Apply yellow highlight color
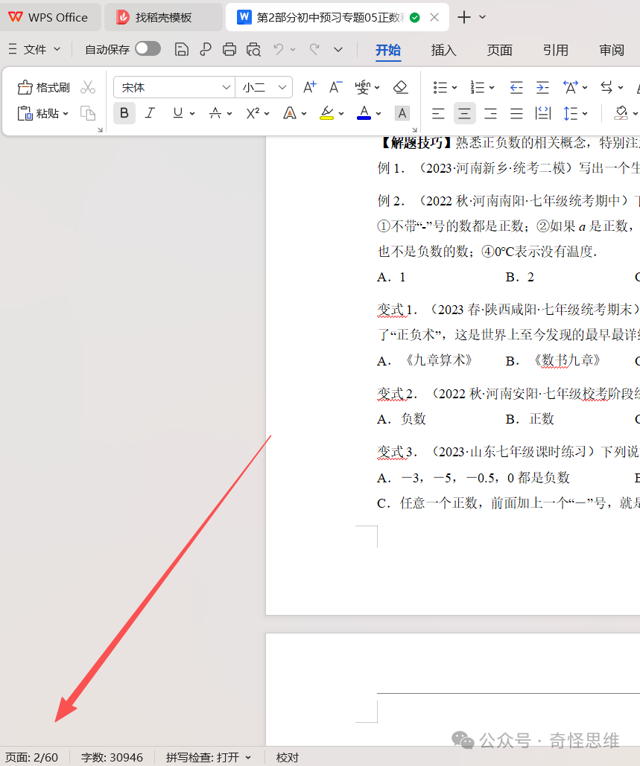640x766 pixels. [x=326, y=113]
